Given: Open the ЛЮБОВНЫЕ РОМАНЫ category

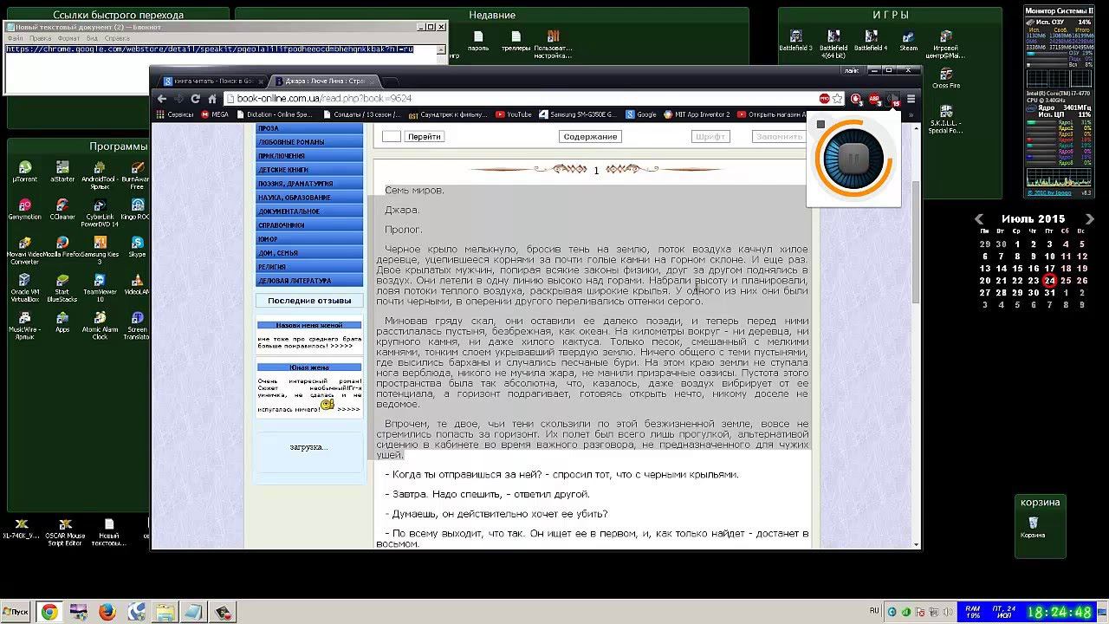Looking at the screenshot, I should tap(309, 142).
